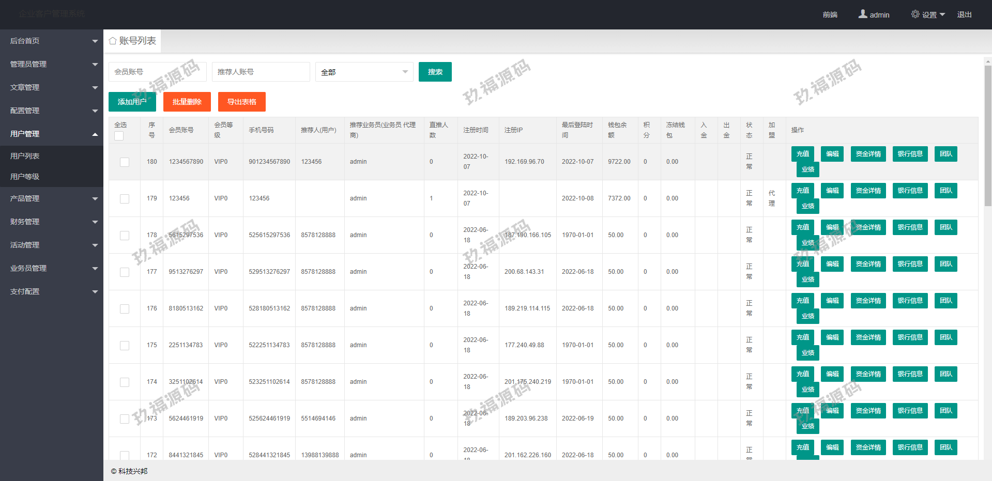Click the admin user profile icon

(x=863, y=14)
